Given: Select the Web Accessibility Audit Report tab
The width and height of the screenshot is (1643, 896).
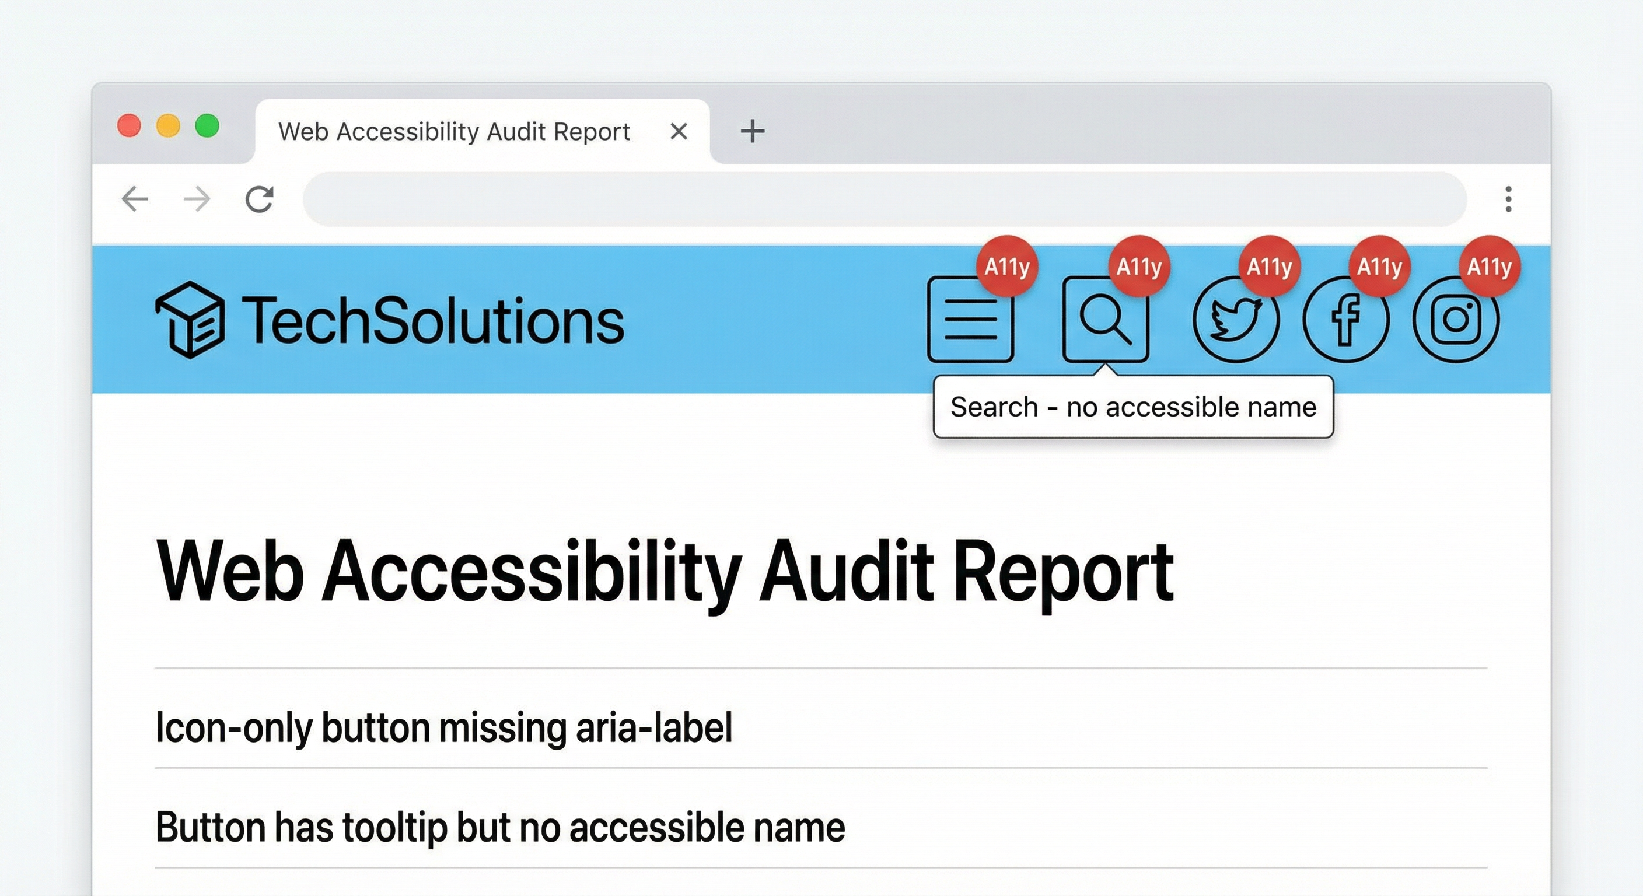Looking at the screenshot, I should pyautogui.click(x=454, y=131).
